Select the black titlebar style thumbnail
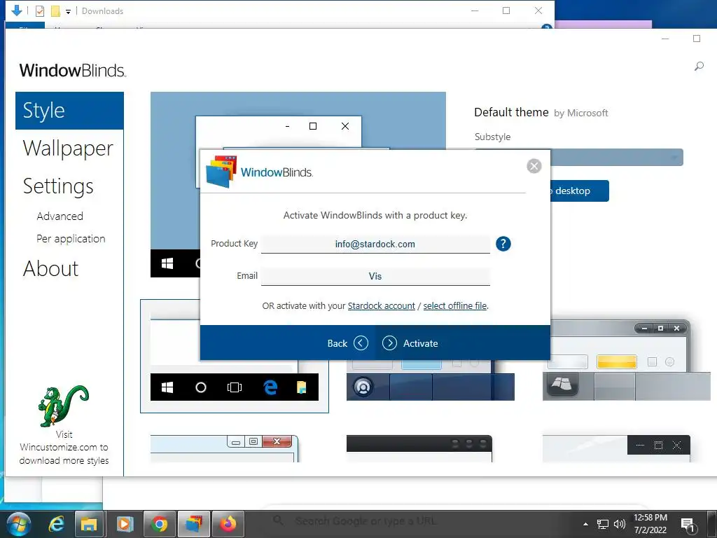The height and width of the screenshot is (538, 717). point(419,448)
